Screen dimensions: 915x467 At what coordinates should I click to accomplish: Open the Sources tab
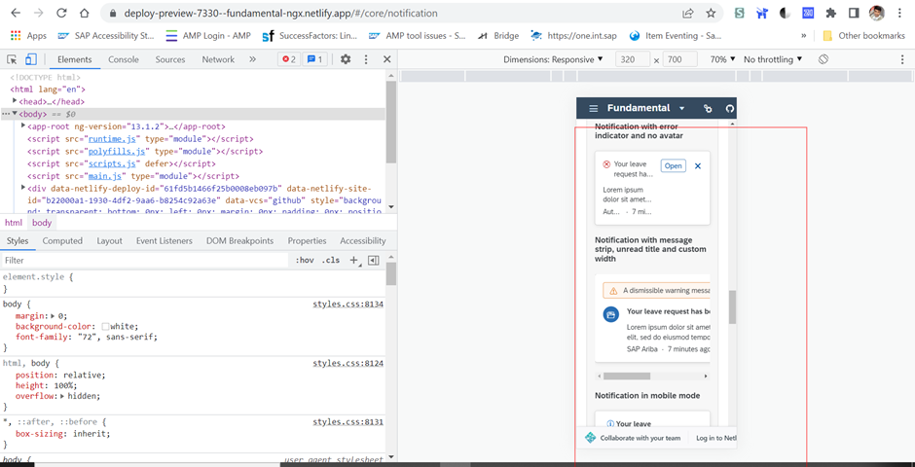(x=170, y=59)
